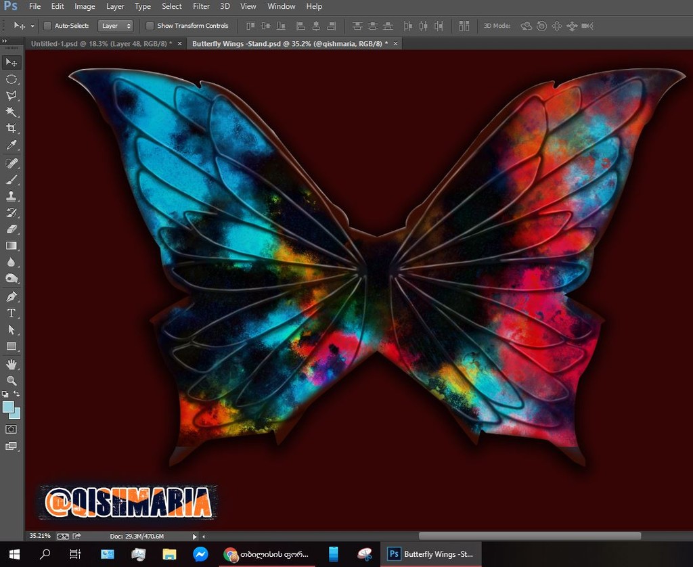The image size is (693, 567).
Task: Select the Pen tool
Action: (x=12, y=296)
